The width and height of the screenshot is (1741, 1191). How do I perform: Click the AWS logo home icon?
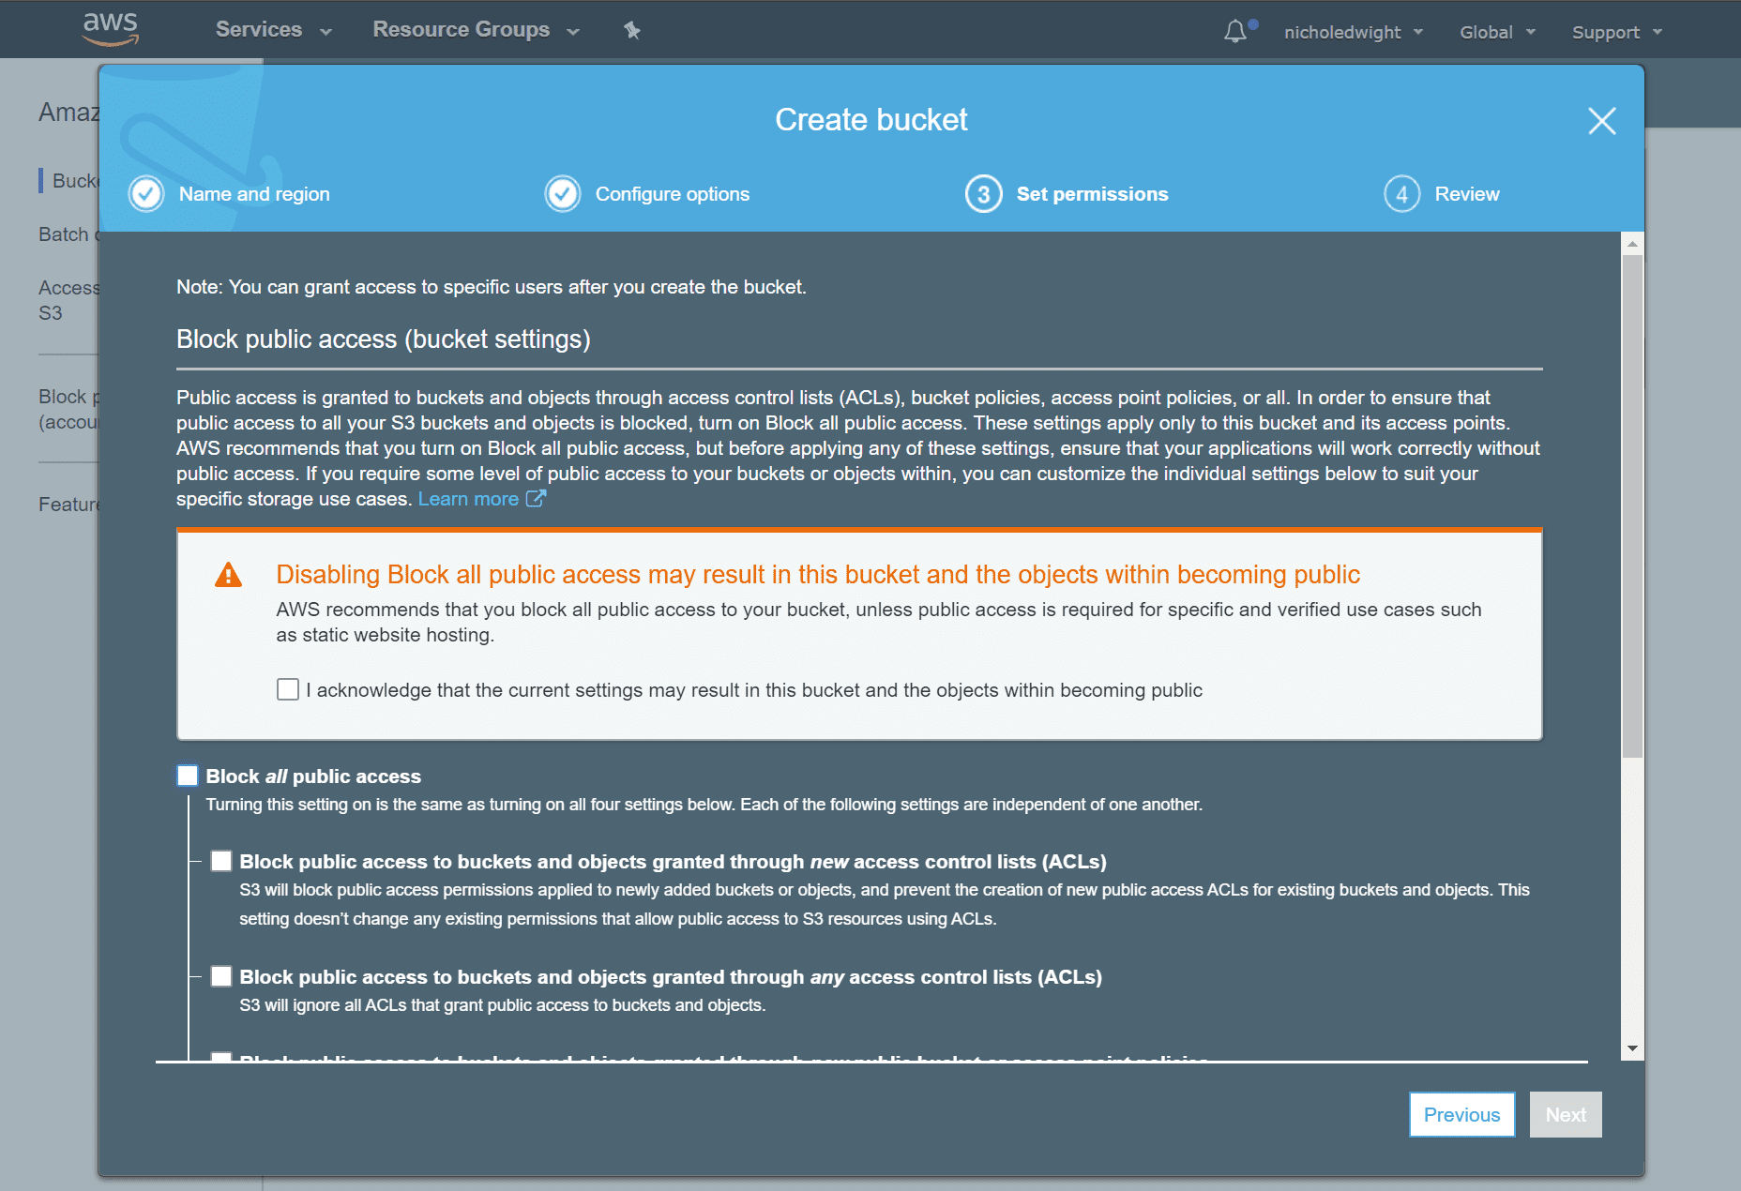click(x=111, y=29)
